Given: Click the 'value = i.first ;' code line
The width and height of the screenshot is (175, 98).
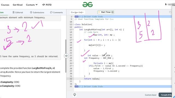Looking at the screenshot, I should 103,68.
